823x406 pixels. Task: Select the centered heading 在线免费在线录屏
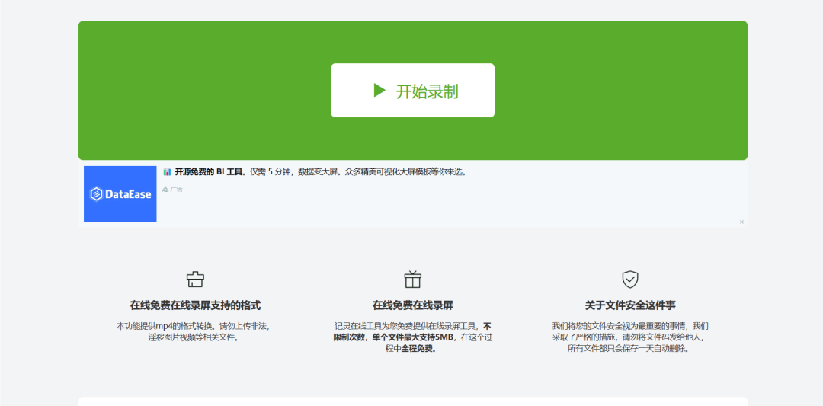coord(412,305)
